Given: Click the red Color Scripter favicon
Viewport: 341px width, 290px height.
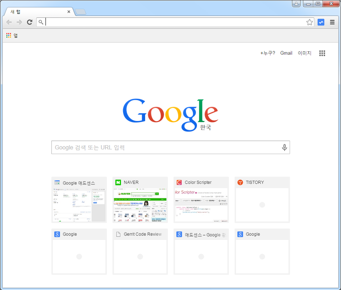Looking at the screenshot, I should click(x=179, y=183).
